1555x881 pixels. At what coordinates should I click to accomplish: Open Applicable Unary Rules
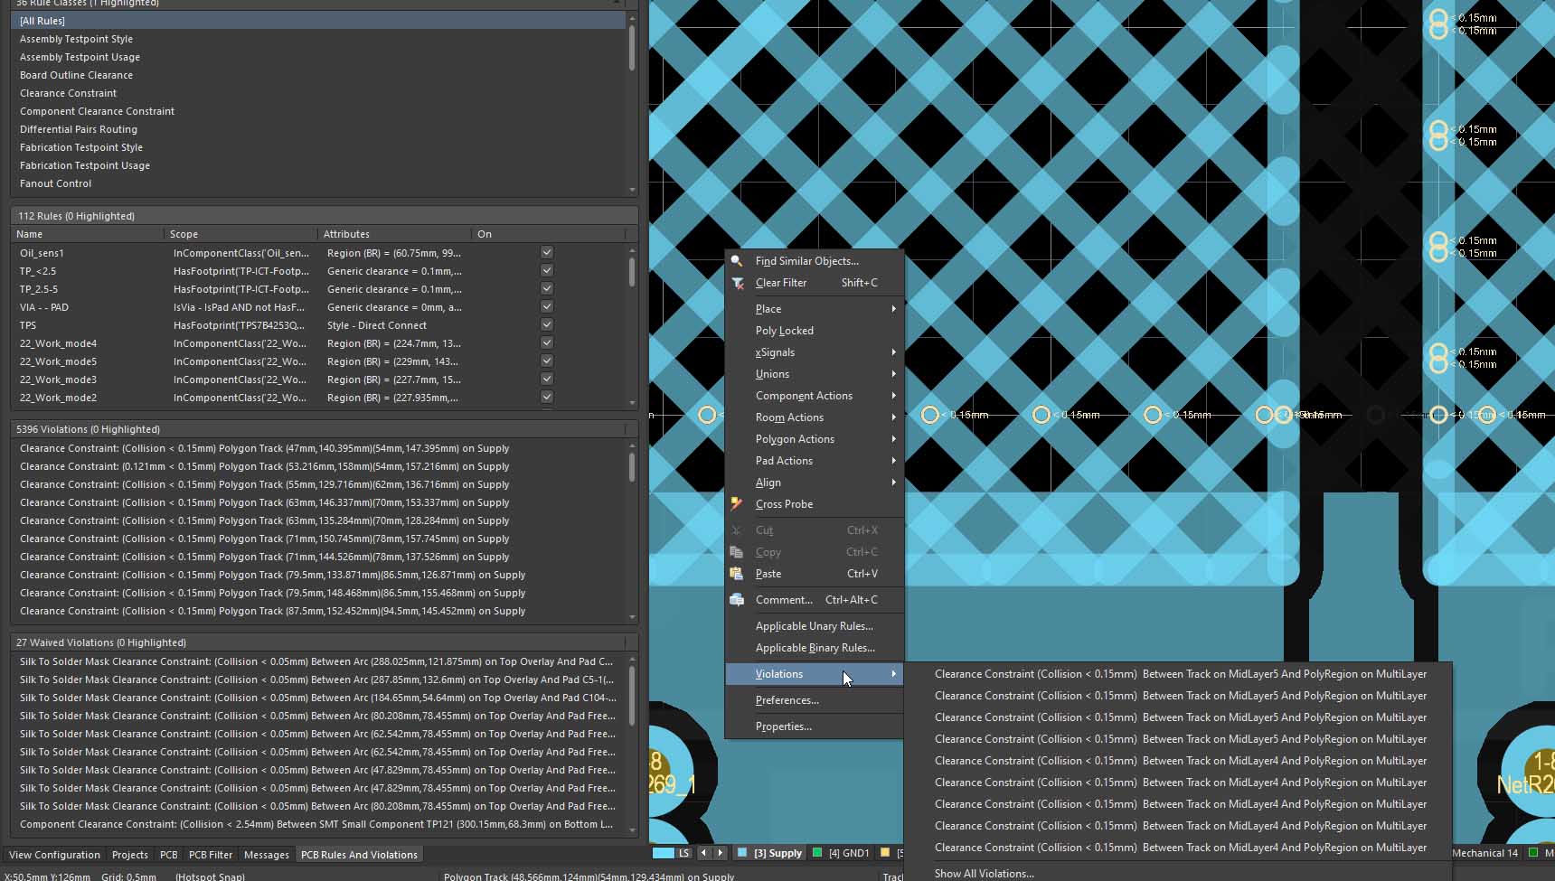(x=814, y=626)
